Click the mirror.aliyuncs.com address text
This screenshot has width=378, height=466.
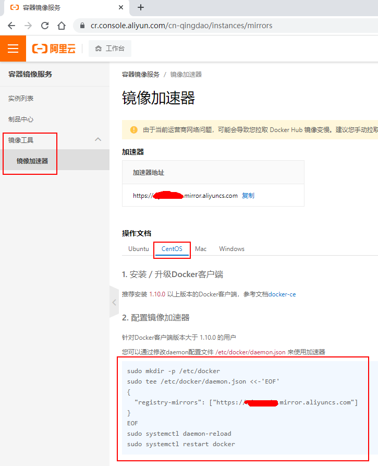click(x=185, y=196)
